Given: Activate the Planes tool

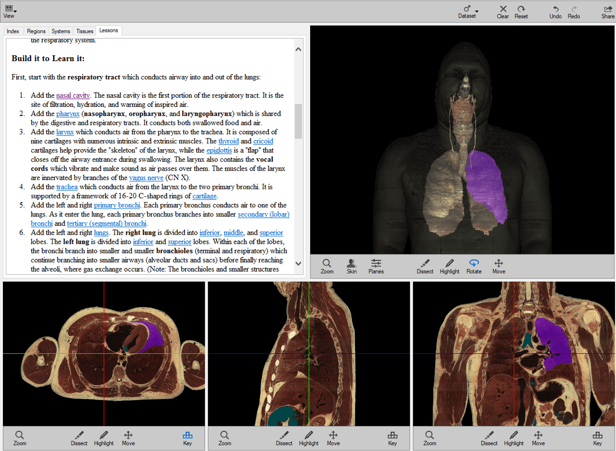Looking at the screenshot, I should 376,266.
